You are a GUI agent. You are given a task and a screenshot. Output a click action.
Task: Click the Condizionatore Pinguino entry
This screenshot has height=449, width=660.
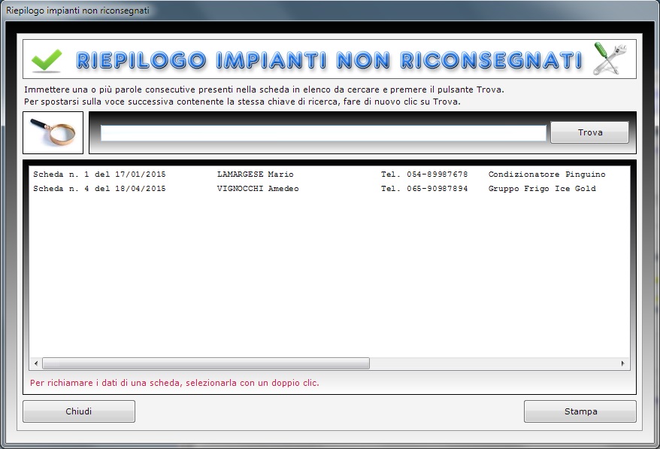[x=546, y=174]
